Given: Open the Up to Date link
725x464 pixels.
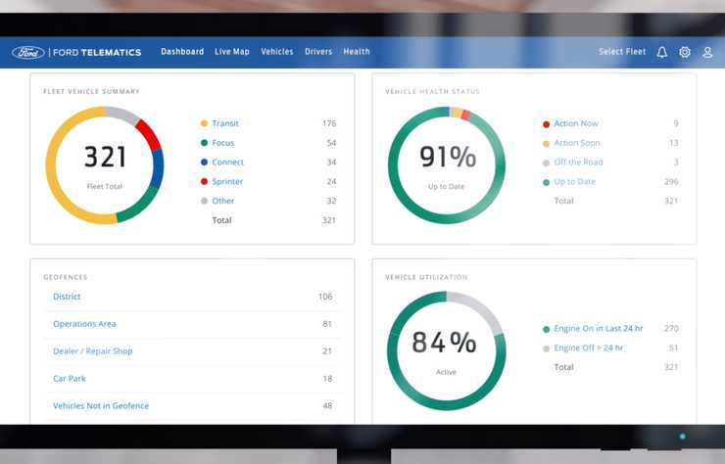Looking at the screenshot, I should [575, 182].
